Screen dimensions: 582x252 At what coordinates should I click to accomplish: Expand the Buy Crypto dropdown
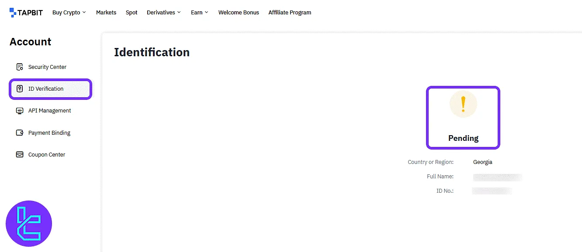(69, 13)
